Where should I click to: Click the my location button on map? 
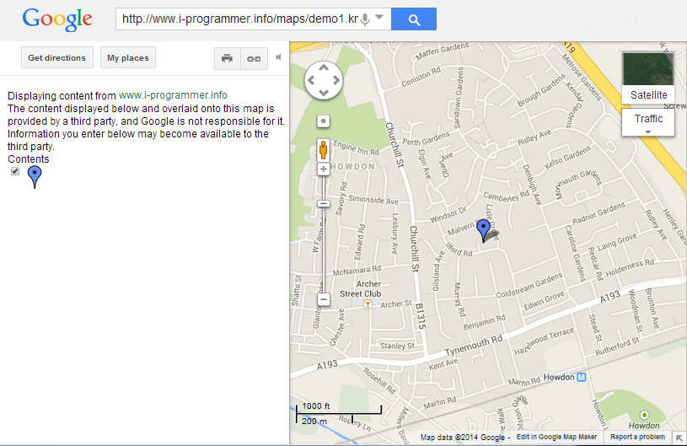324,121
